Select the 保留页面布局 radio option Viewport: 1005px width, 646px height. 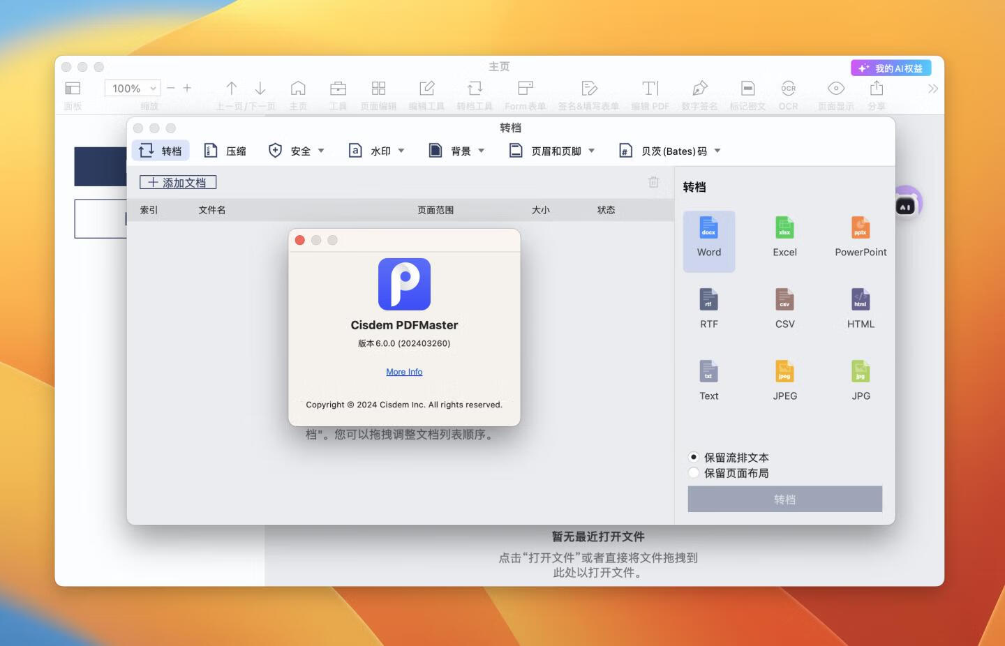point(693,473)
